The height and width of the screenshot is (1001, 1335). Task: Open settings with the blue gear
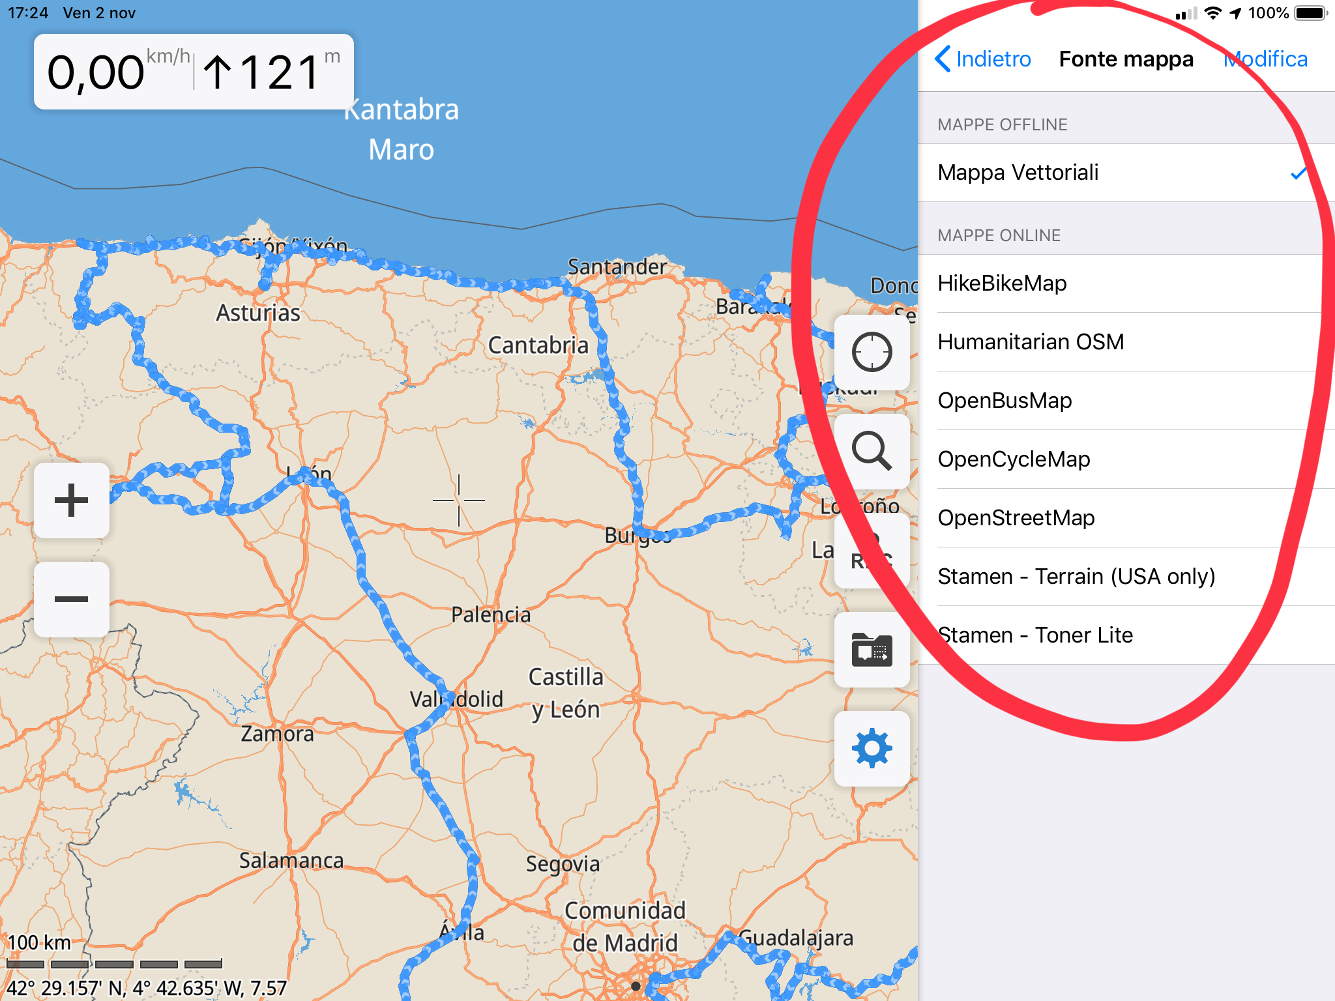coord(872,748)
